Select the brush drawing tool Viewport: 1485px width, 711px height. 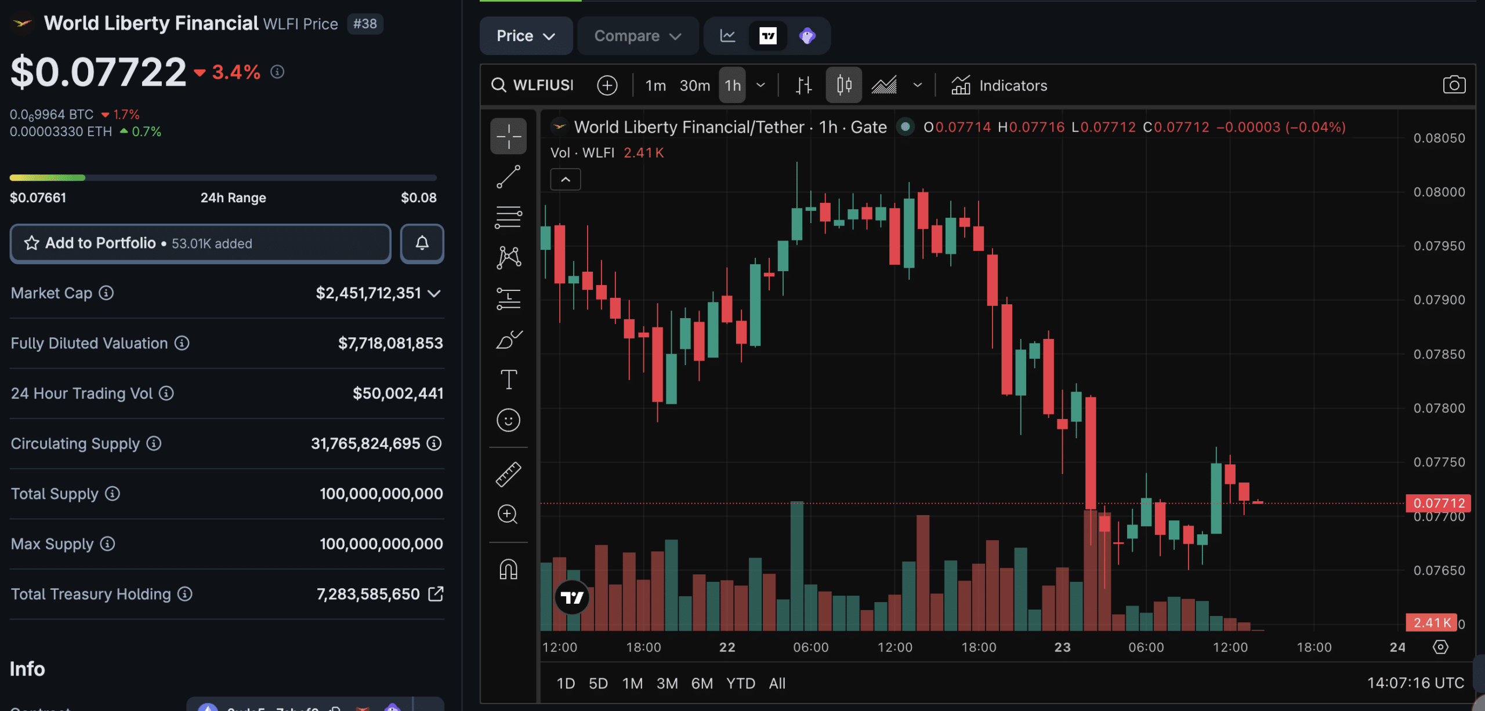(x=508, y=340)
